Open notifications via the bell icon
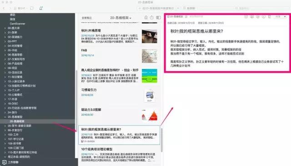 click(41, 8)
